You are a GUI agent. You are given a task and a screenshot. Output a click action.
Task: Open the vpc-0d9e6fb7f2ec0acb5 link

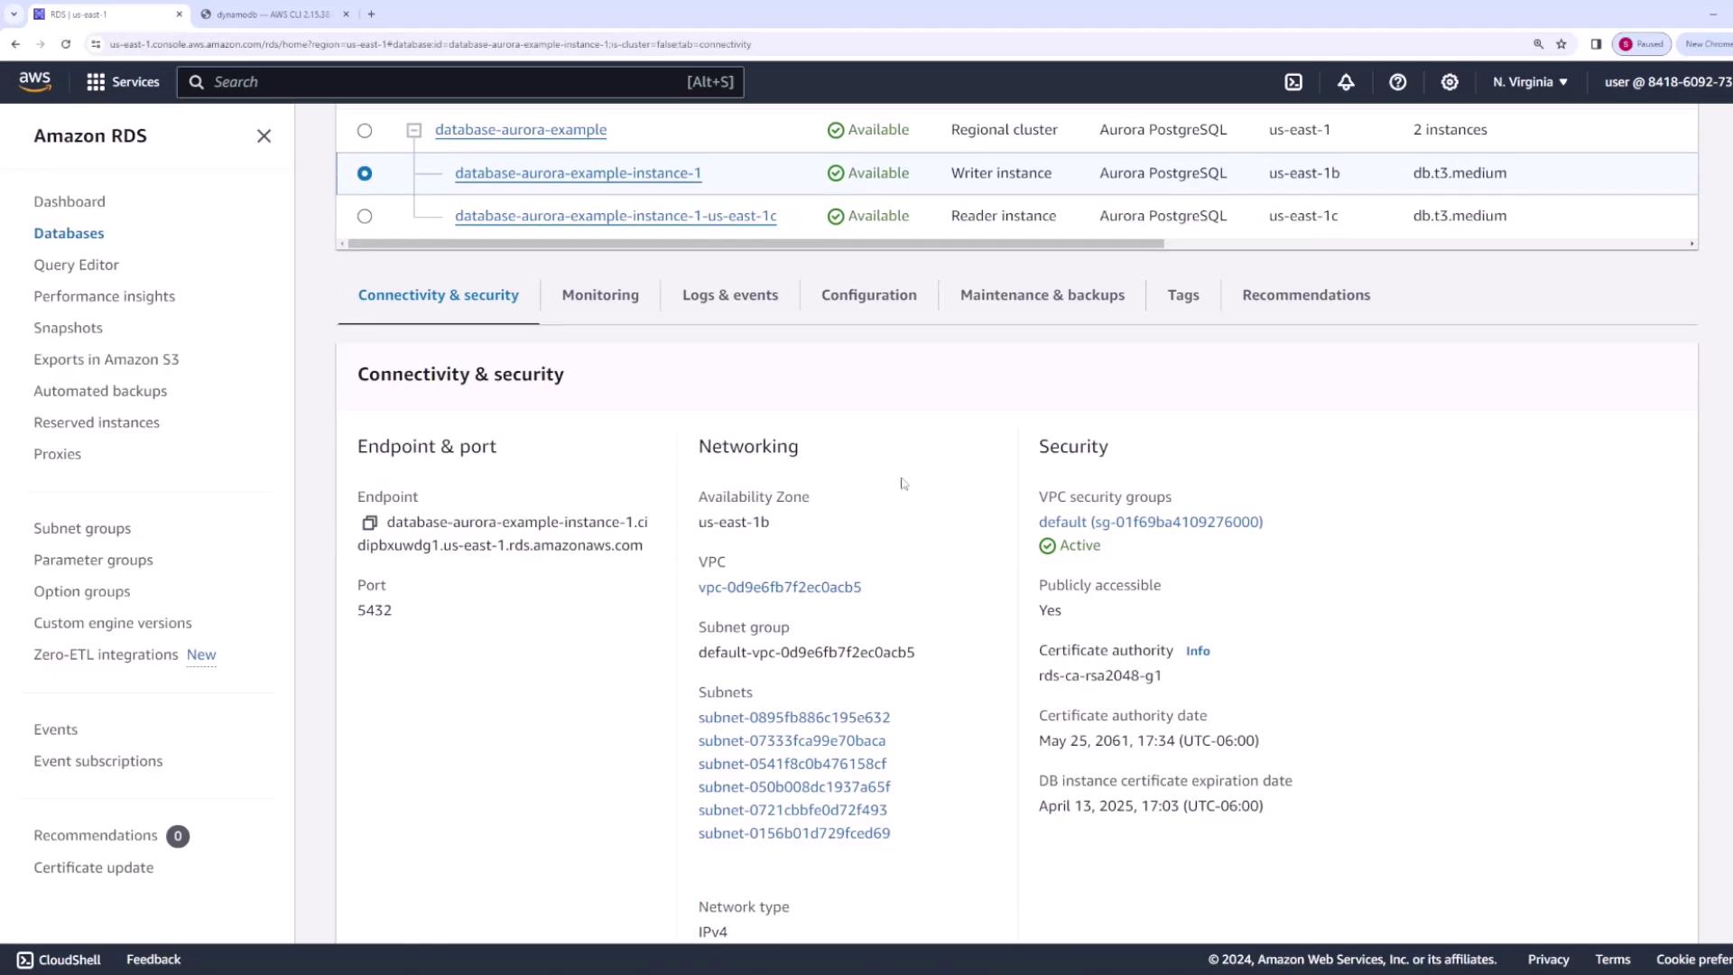click(x=779, y=588)
